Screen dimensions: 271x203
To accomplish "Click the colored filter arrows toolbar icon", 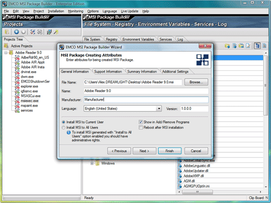I will pos(33,32).
